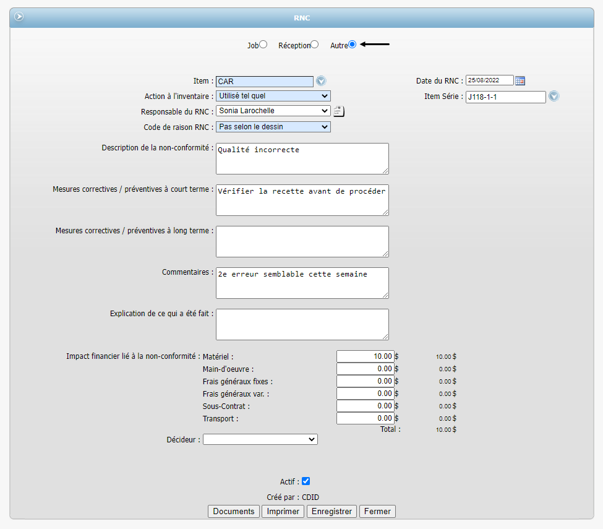The image size is (603, 529).
Task: Click the Matériel amount field
Action: (365, 356)
